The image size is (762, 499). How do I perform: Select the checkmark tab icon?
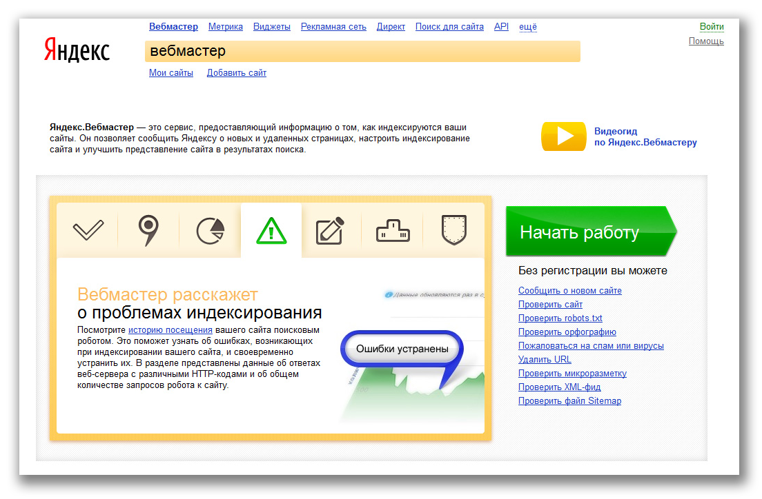[x=88, y=230]
